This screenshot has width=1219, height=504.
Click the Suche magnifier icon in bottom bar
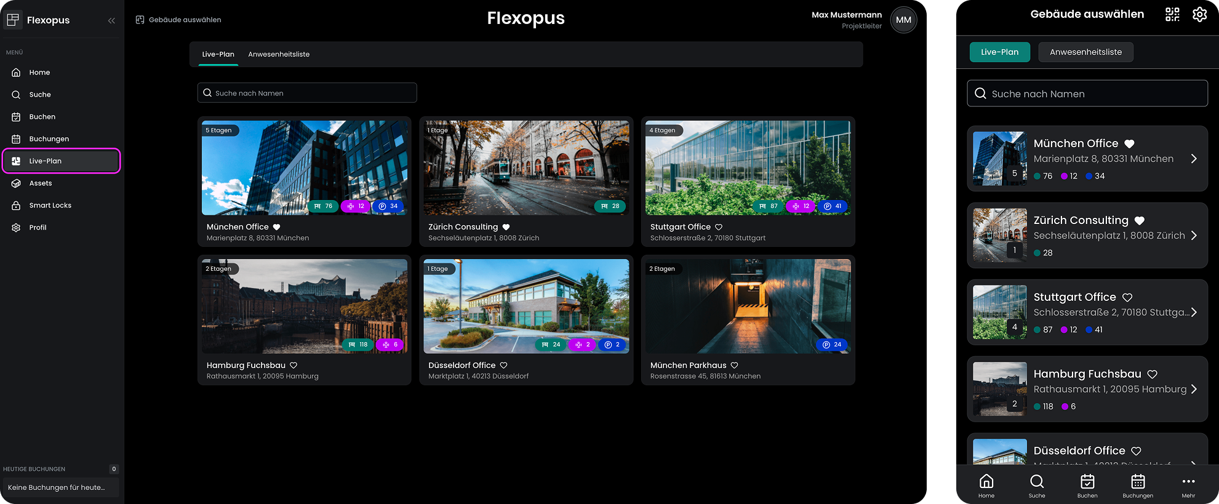1037,482
